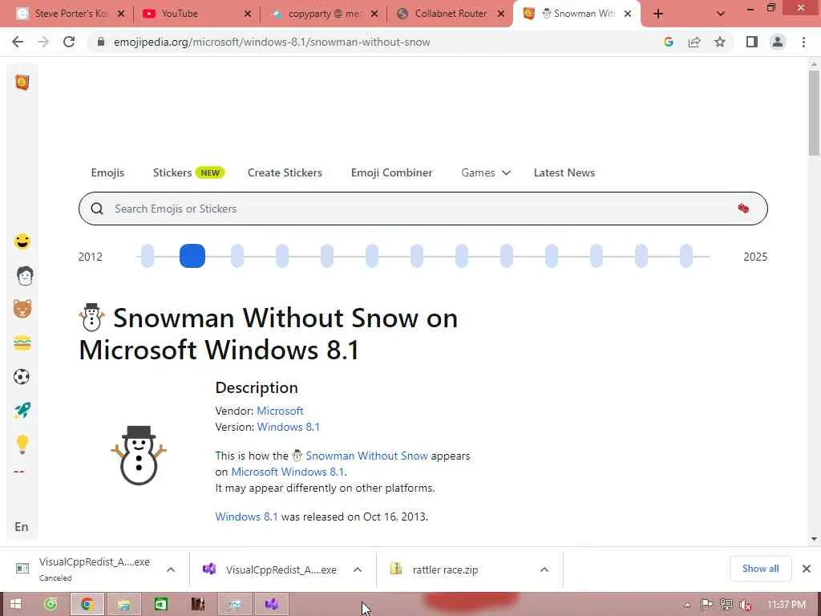Viewport: 821px width, 616px height.
Task: Open the Travel category with the rocket icon
Action: pyautogui.click(x=22, y=410)
